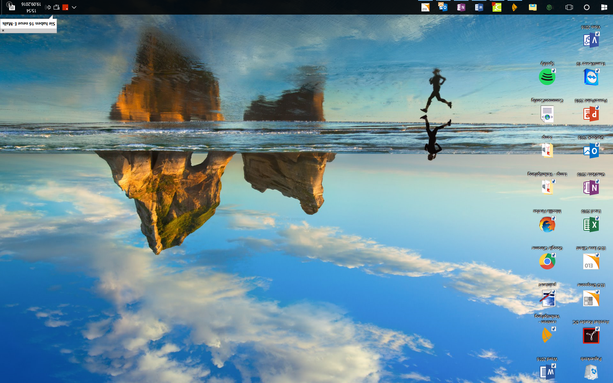Switch to Word in the taskbar
The height and width of the screenshot is (383, 613).
(479, 7)
